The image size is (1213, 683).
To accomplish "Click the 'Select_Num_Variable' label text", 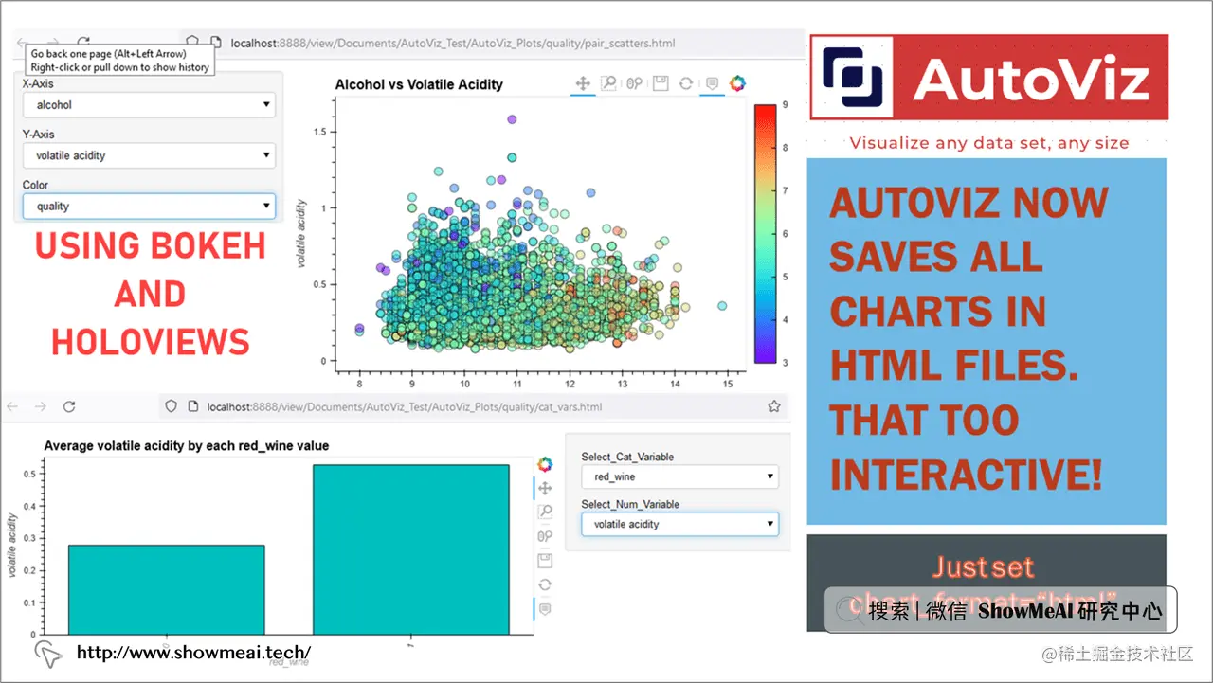I will (x=630, y=504).
